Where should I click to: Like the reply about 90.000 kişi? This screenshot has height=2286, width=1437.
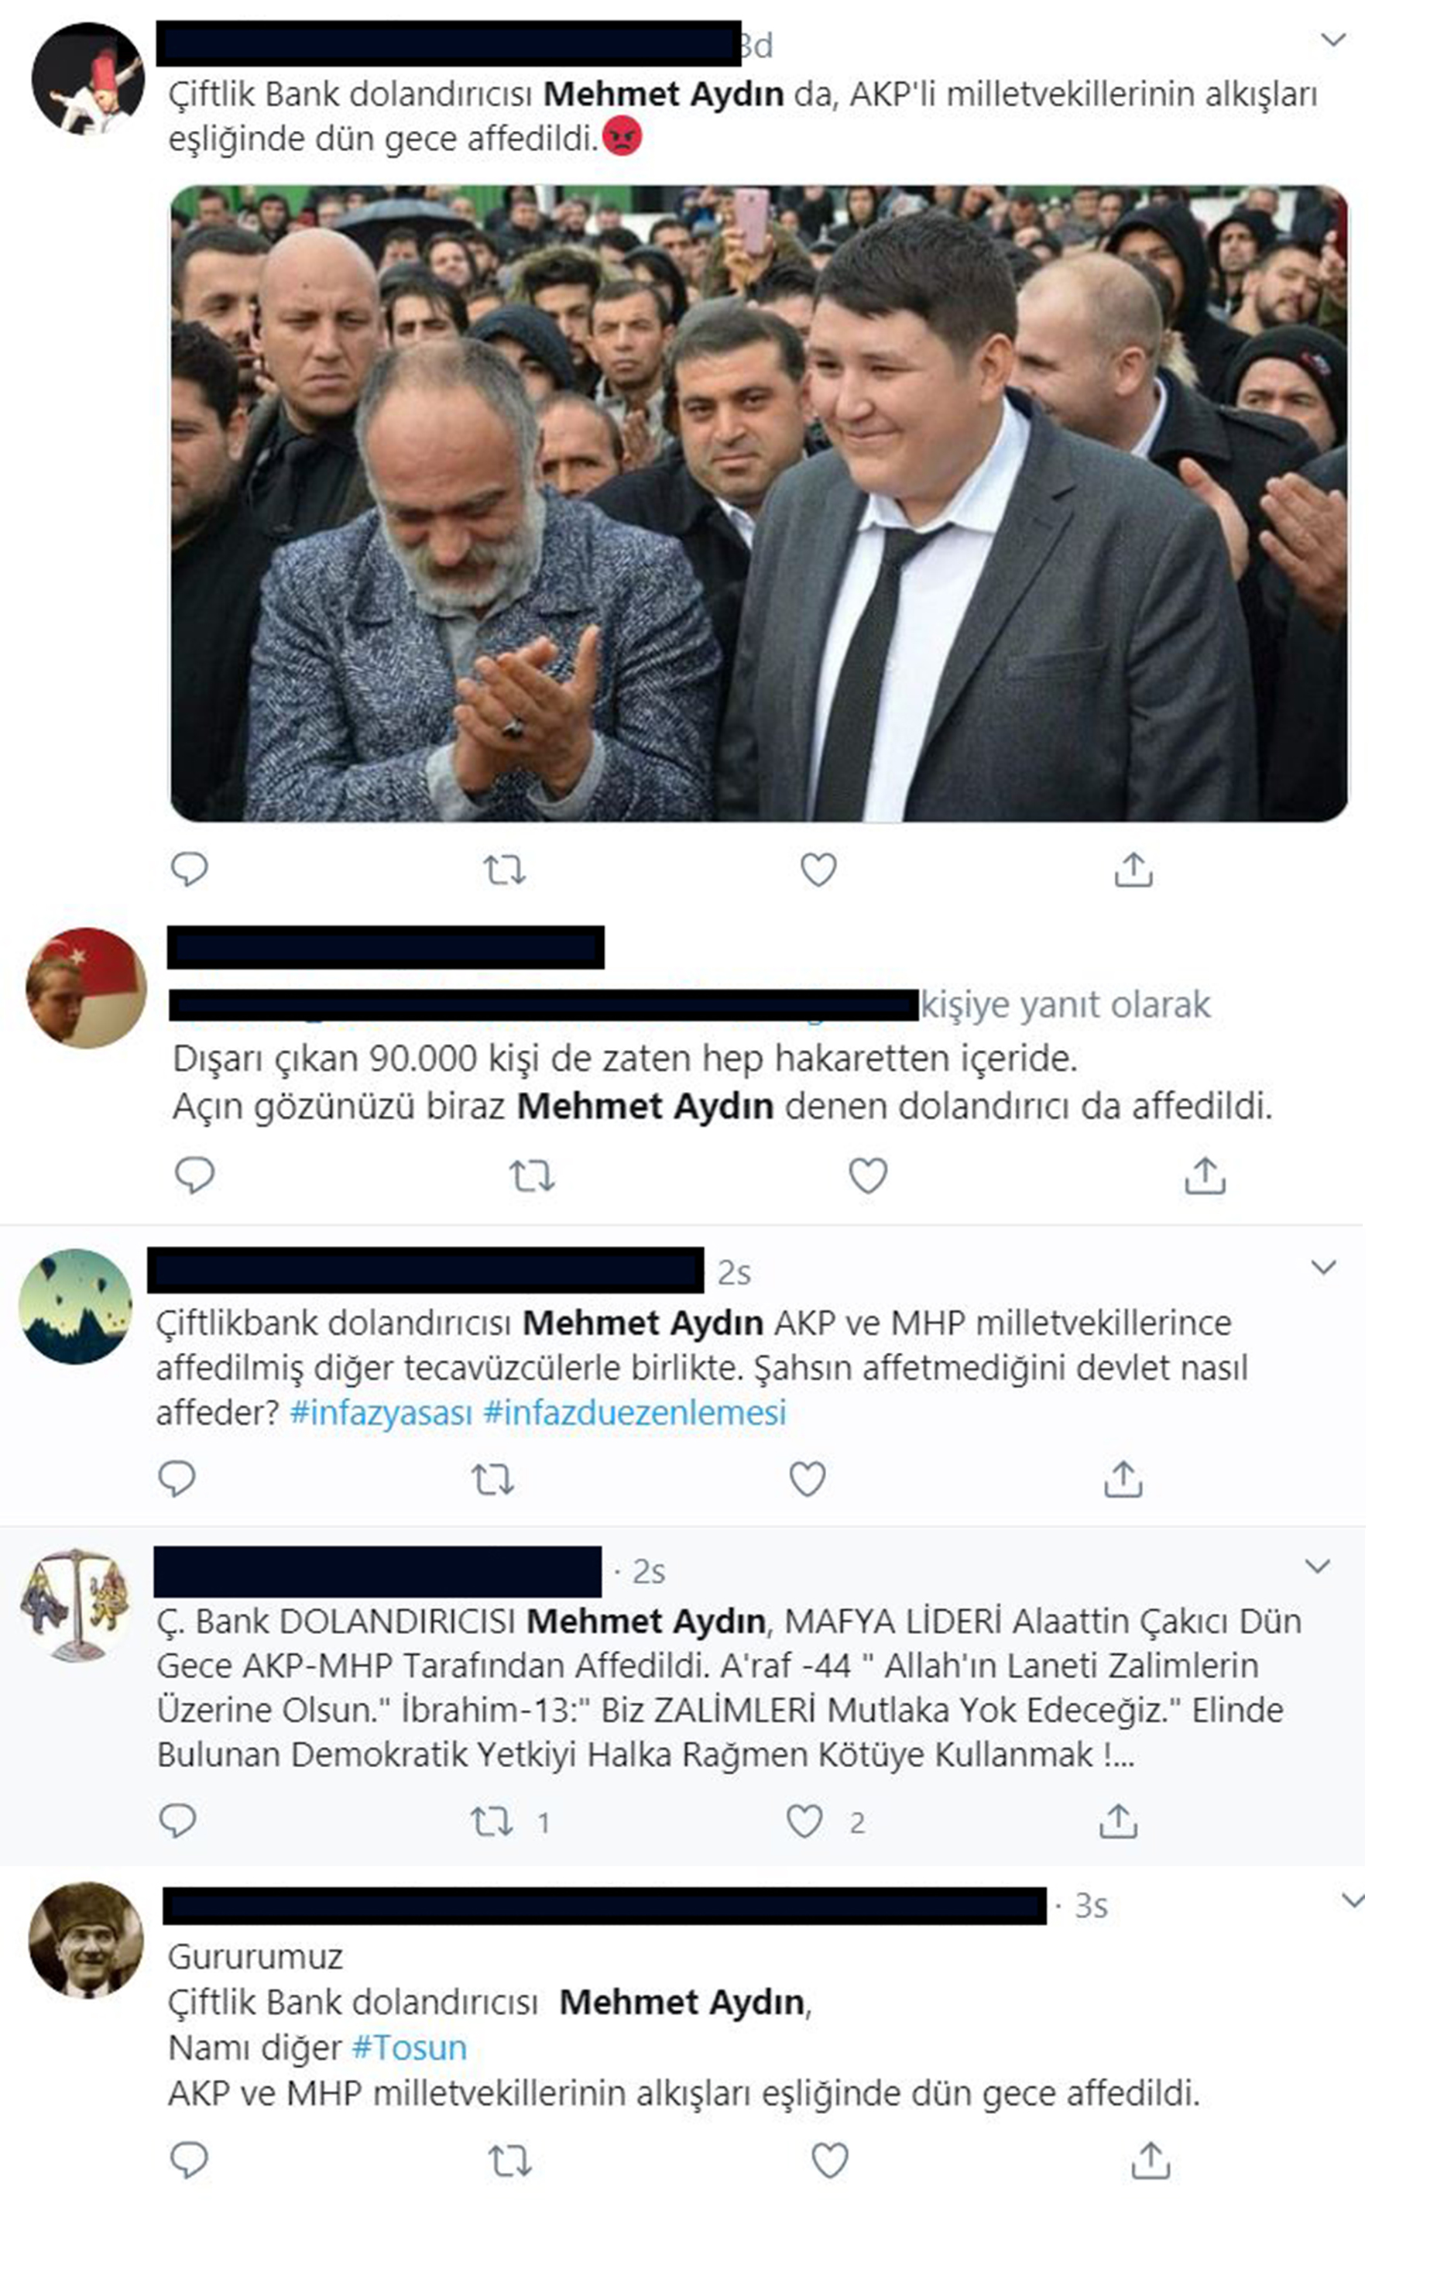(867, 1176)
